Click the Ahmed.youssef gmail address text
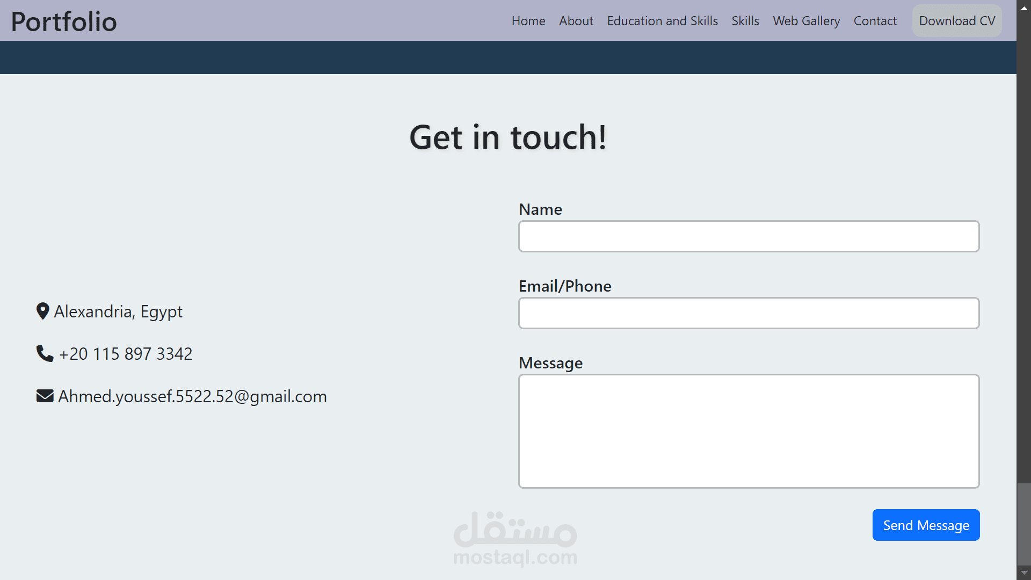1031x580 pixels. click(x=192, y=396)
